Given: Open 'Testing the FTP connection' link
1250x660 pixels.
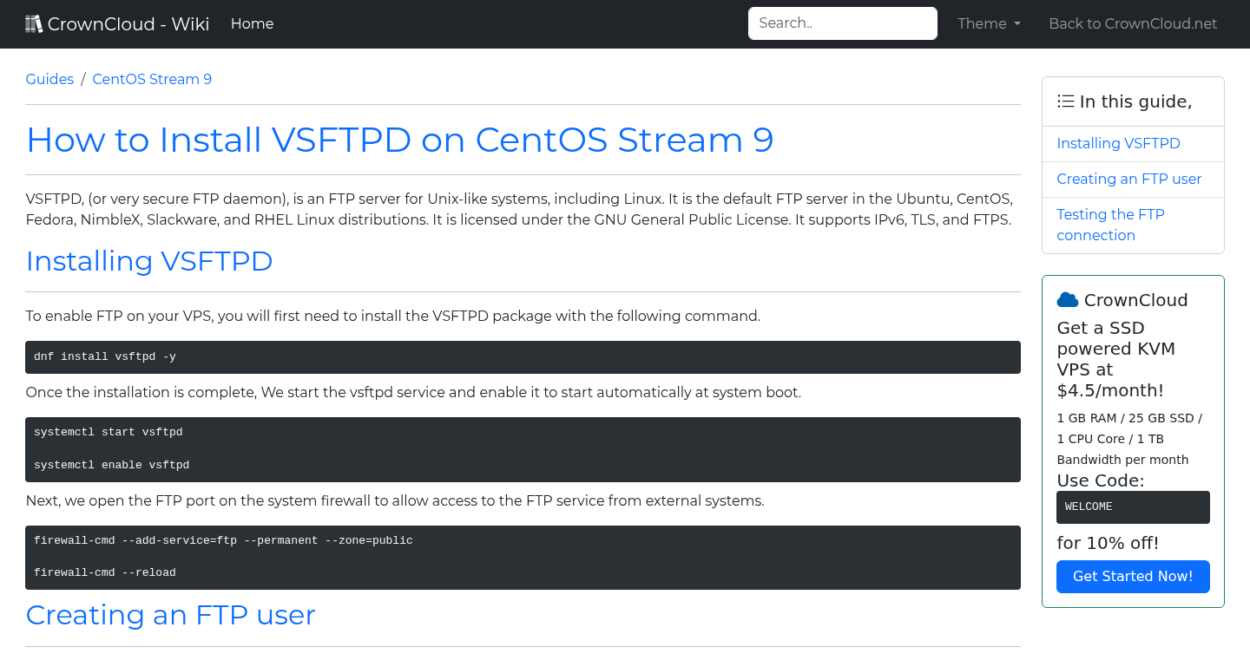Looking at the screenshot, I should (1110, 225).
